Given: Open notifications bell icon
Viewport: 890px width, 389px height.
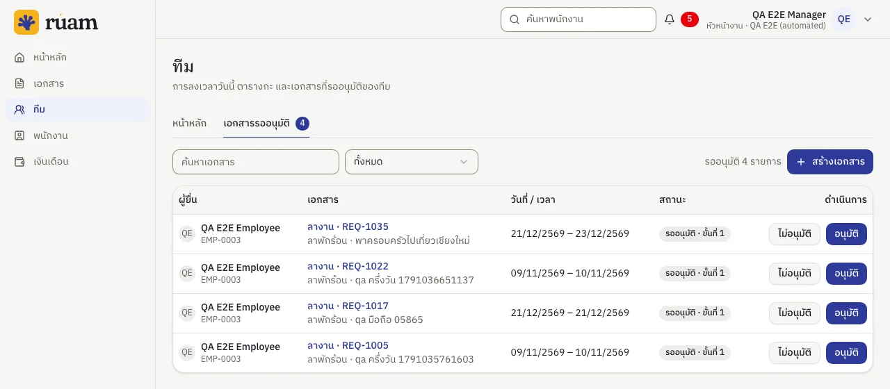Looking at the screenshot, I should [670, 19].
